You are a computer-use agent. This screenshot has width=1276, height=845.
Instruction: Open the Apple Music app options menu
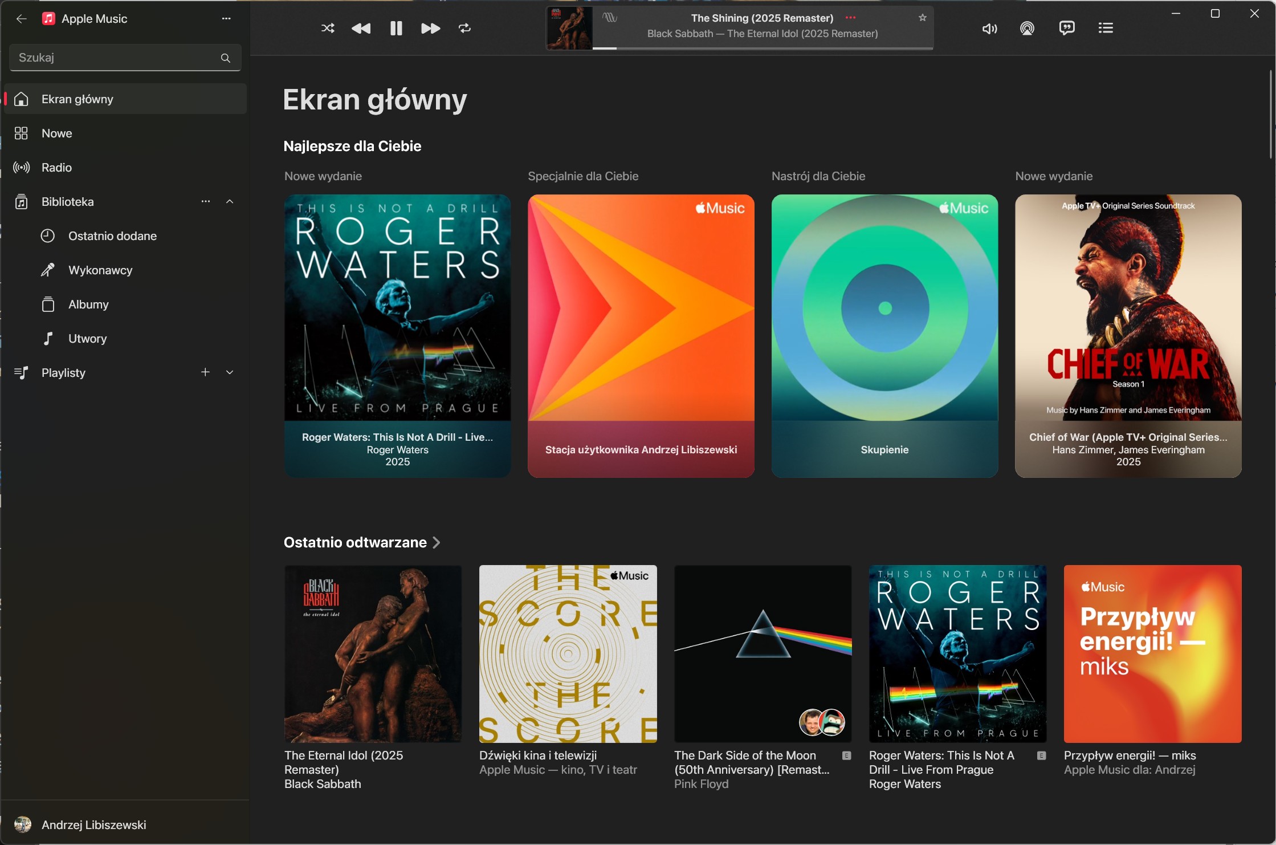pyautogui.click(x=226, y=18)
